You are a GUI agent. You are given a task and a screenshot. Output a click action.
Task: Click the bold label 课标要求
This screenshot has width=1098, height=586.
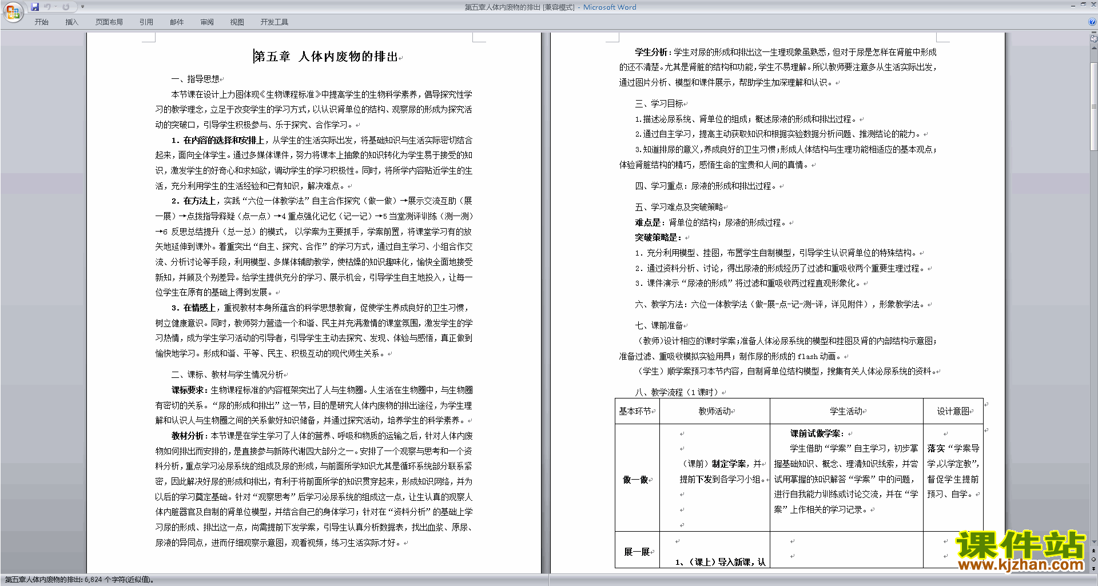tap(189, 390)
